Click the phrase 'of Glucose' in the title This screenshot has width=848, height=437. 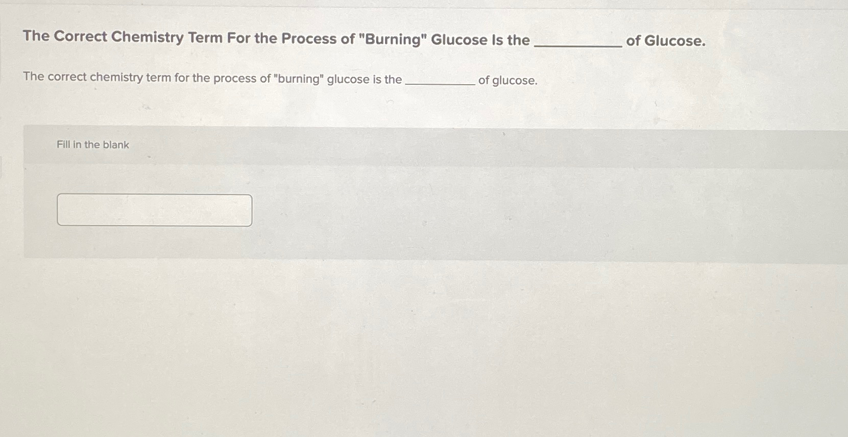(x=666, y=40)
